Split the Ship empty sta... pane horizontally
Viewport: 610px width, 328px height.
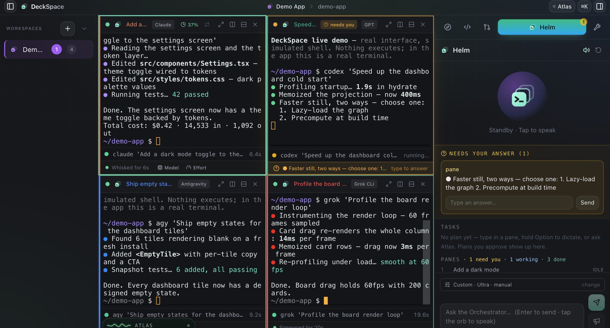click(x=243, y=184)
